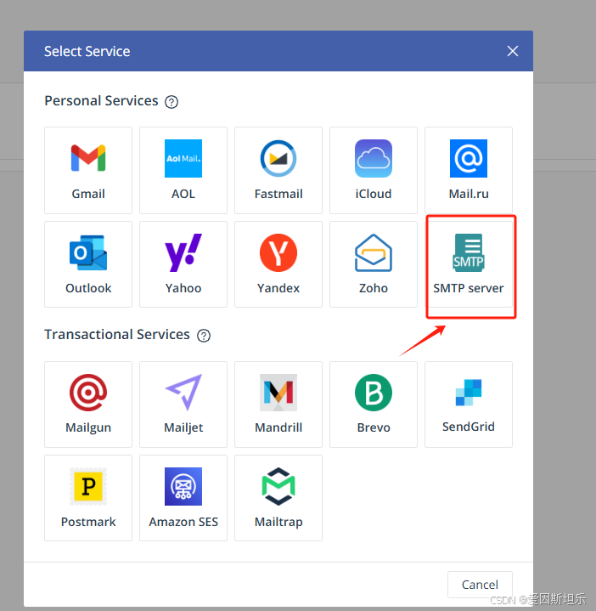
Task: Choose the Postmark P stamp icon
Action: (88, 486)
